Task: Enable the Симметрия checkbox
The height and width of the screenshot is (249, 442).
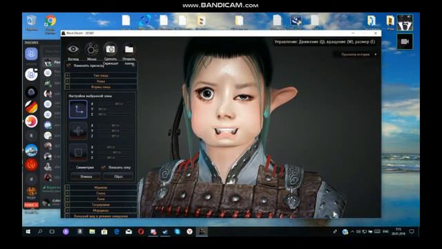Action: (x=72, y=167)
